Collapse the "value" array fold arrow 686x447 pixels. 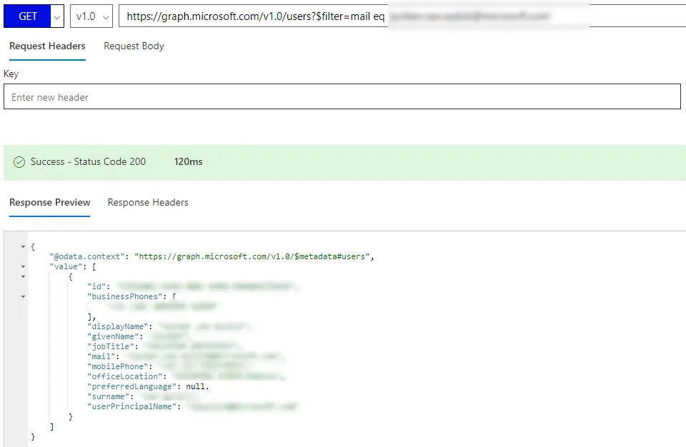click(x=23, y=266)
